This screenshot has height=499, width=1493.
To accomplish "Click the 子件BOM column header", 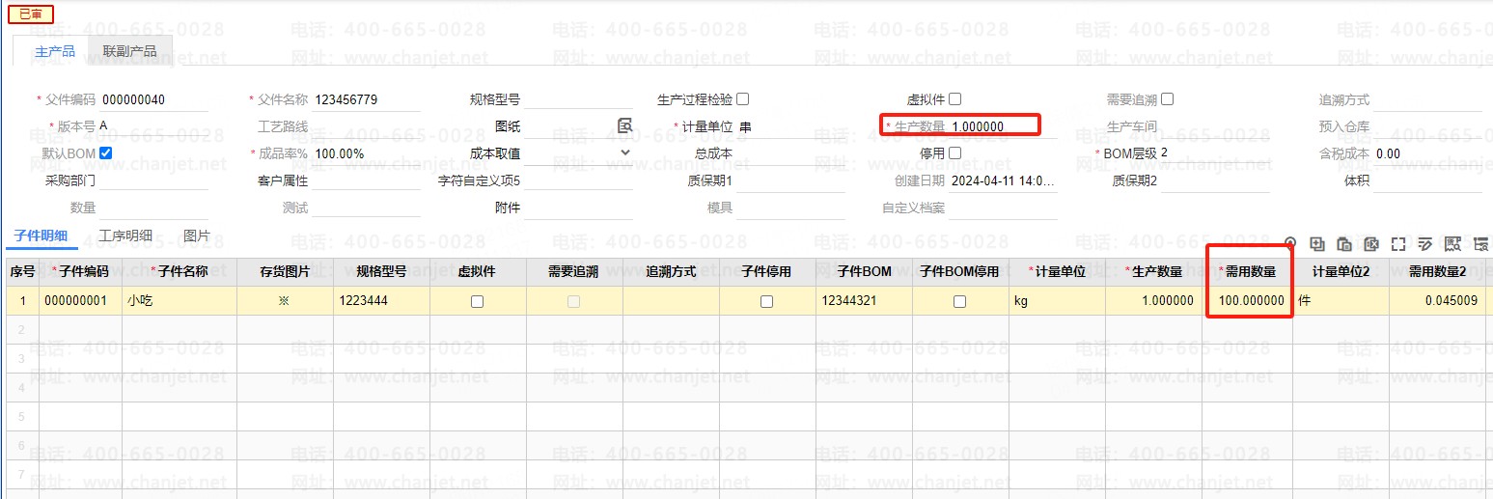I will pyautogui.click(x=864, y=272).
